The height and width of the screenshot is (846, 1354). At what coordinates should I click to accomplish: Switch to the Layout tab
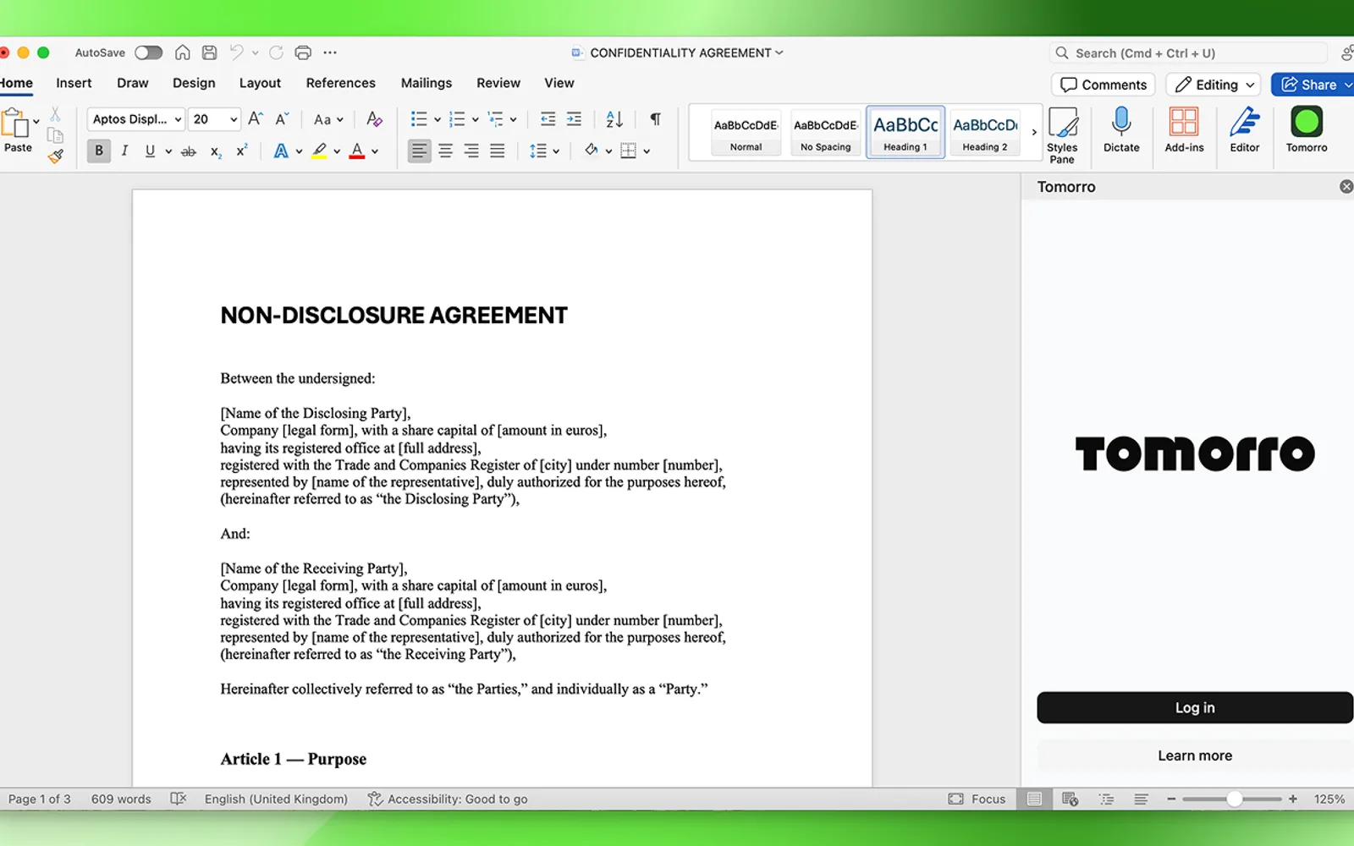coord(260,83)
